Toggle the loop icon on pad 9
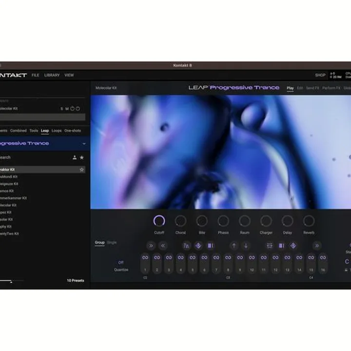This screenshot has width=351, height=351. coord(240,257)
